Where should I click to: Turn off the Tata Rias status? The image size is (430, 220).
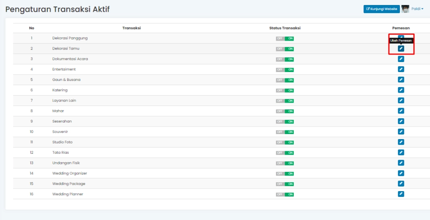coord(285,153)
